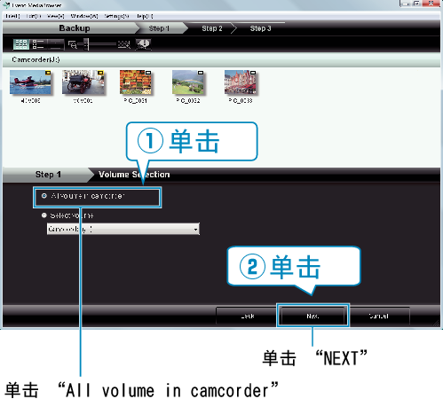Select the third view mode button
443x399 pixels.
click(55, 44)
